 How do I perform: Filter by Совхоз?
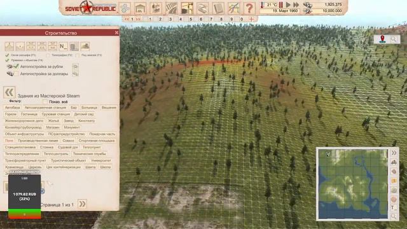(x=68, y=141)
